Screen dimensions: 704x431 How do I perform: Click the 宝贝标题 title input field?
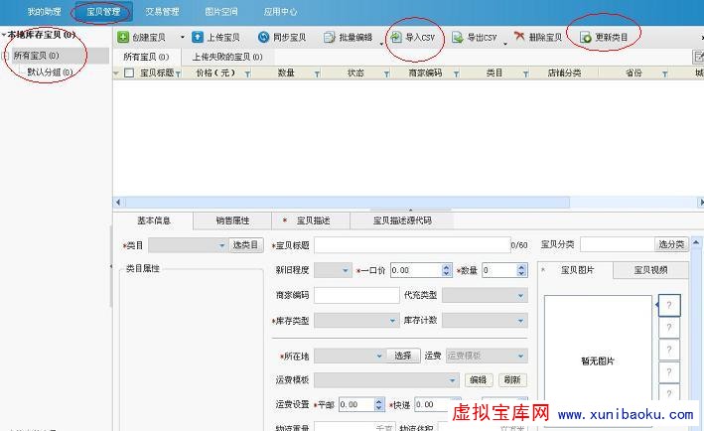click(x=410, y=244)
